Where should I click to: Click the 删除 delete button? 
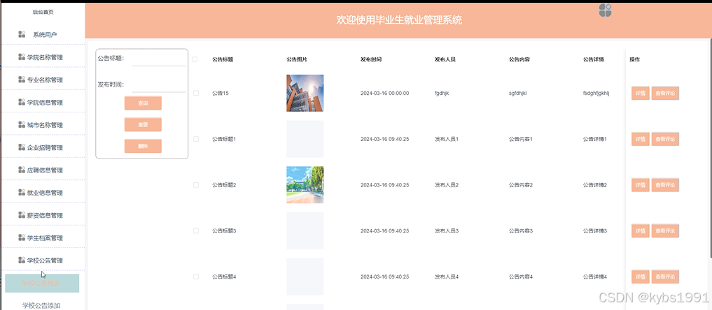[x=143, y=146]
